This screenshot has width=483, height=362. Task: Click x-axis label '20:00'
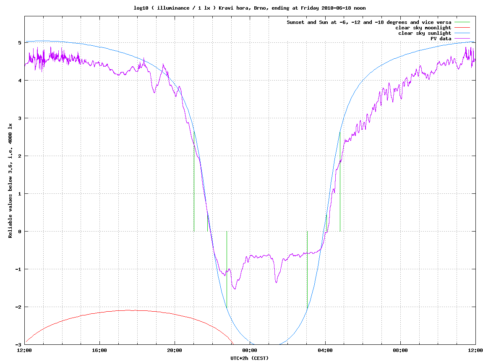pyautogui.click(x=175, y=350)
